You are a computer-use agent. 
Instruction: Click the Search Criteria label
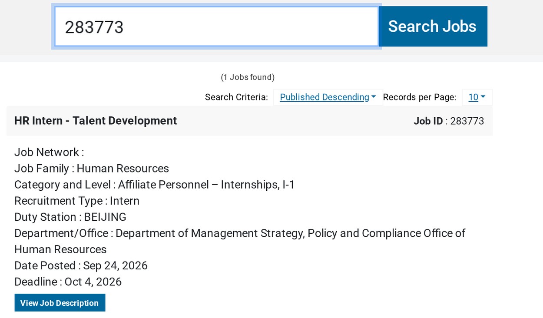pyautogui.click(x=236, y=97)
